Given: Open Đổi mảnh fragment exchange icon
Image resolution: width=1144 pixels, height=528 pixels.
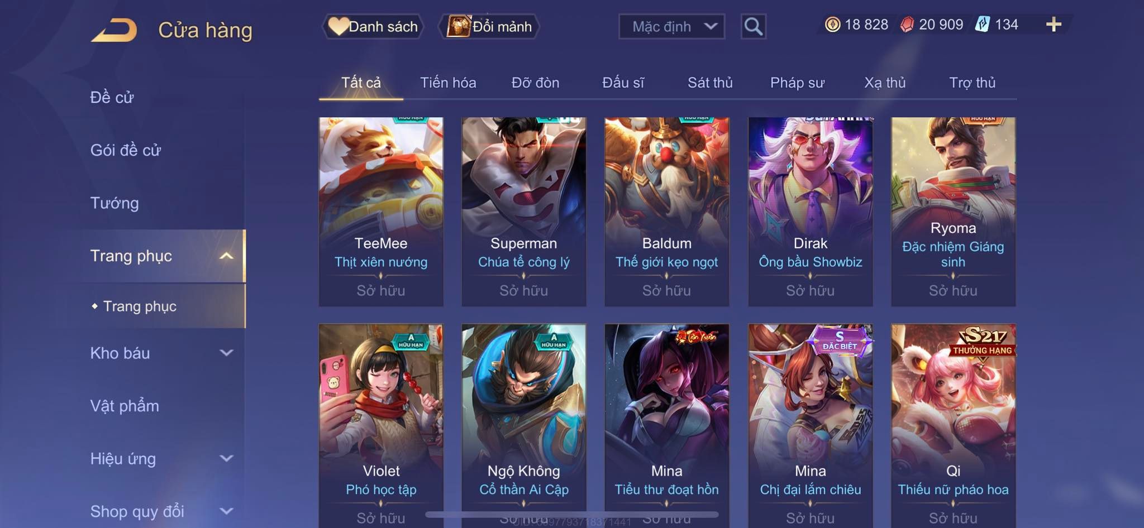Looking at the screenshot, I should pyautogui.click(x=459, y=26).
